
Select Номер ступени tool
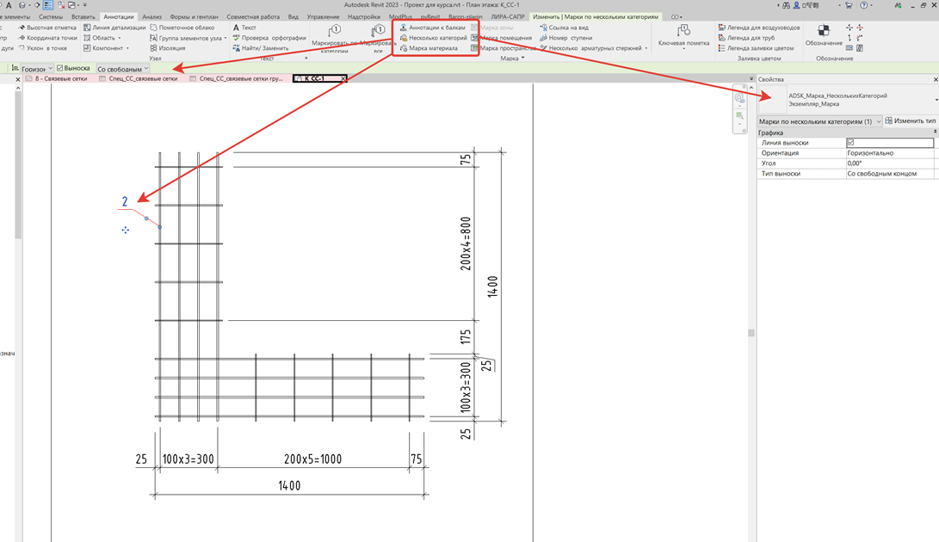(x=566, y=38)
